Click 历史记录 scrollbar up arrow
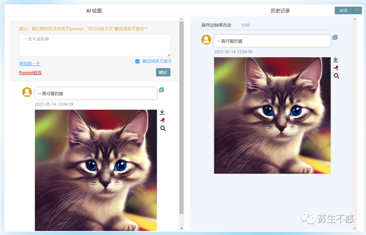Screen dimensions: 366x235 tap(354, 19)
